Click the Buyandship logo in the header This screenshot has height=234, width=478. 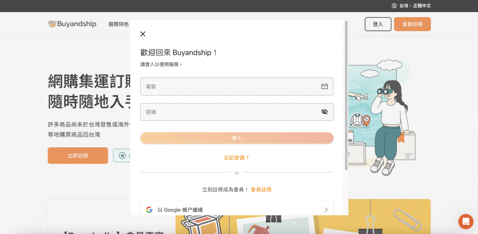coord(72,24)
